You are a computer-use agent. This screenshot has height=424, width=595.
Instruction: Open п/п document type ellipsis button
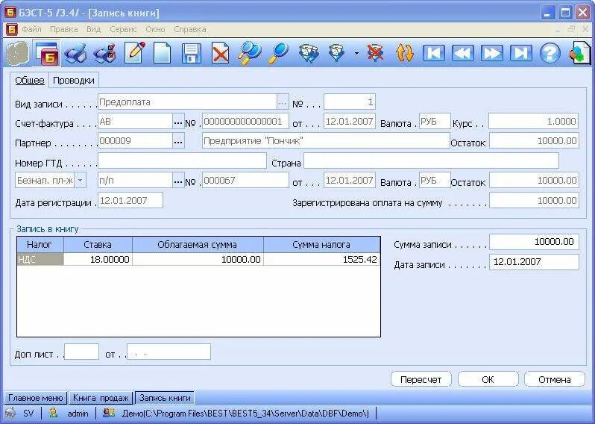click(178, 181)
